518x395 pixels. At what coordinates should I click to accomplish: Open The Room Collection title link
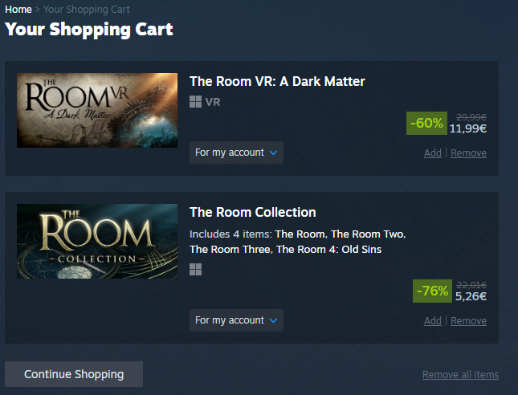click(x=252, y=212)
